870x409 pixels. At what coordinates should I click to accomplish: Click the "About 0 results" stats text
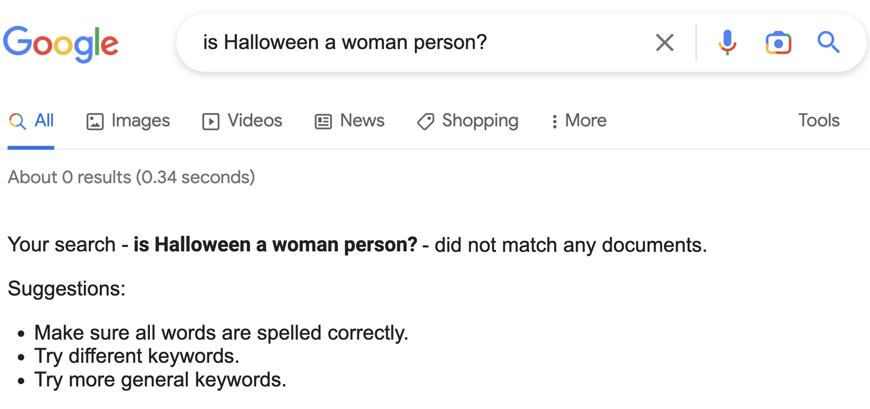click(x=131, y=177)
